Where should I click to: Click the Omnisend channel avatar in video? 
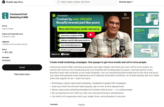[54, 16]
